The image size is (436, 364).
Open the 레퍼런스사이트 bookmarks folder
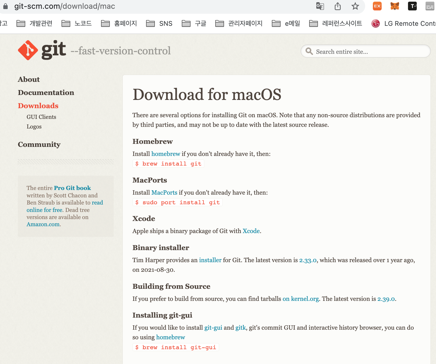(x=336, y=24)
